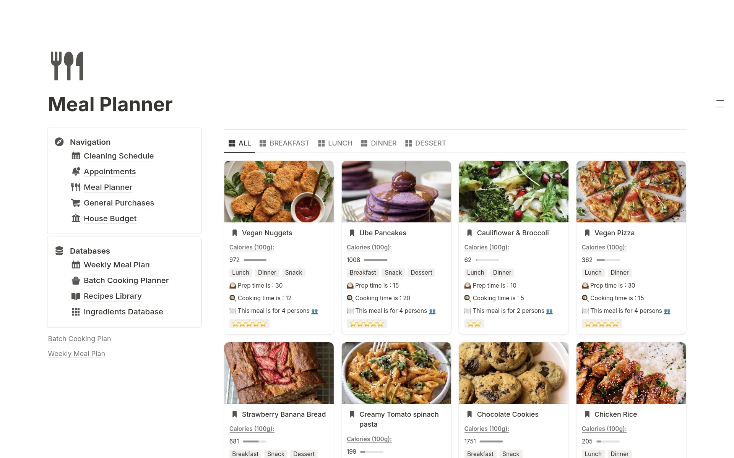Open the Batch Cooking Planner section
Image resolution: width=734 pixels, height=458 pixels.
point(126,280)
